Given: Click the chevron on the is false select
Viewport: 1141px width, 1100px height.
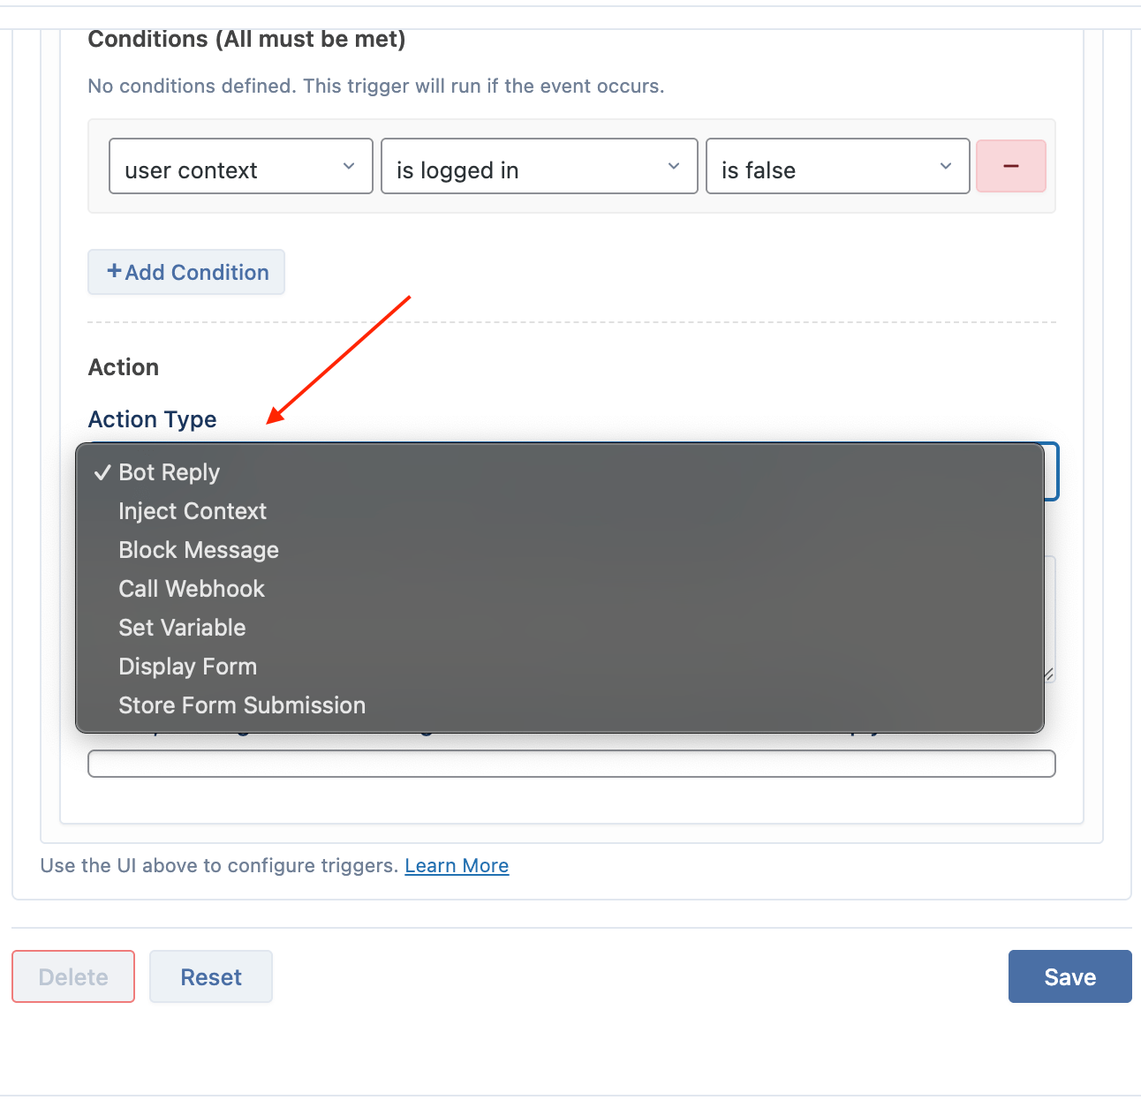Looking at the screenshot, I should tap(946, 166).
